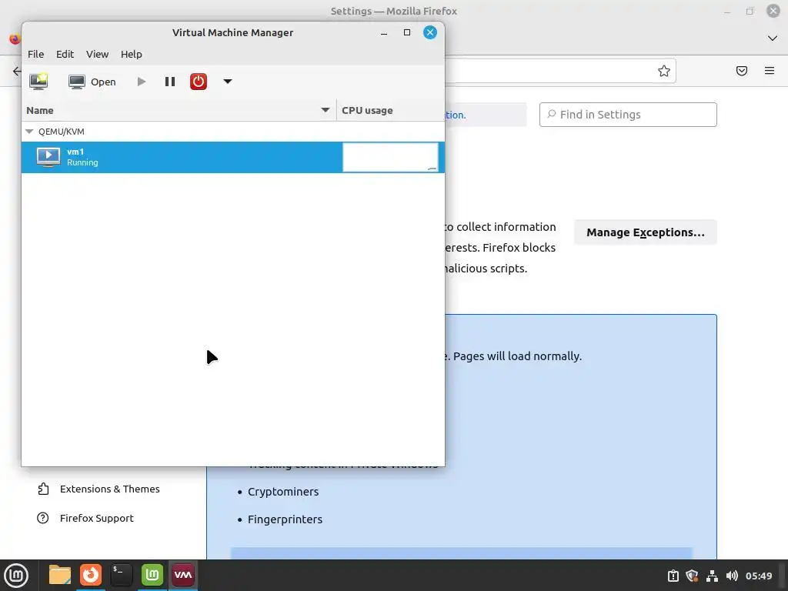Maximize the Virtual Machine Manager window
This screenshot has width=788, height=591.
(407, 32)
